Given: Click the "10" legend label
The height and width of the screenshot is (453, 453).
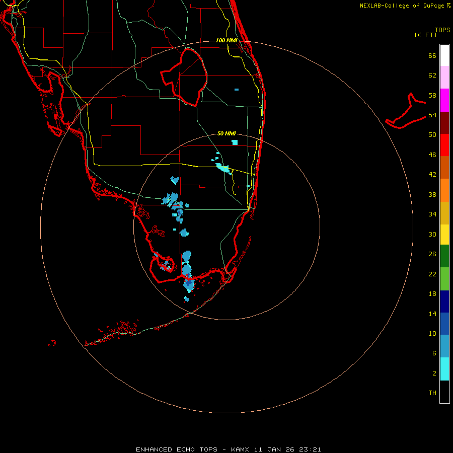Looking at the screenshot, I should pos(432,334).
